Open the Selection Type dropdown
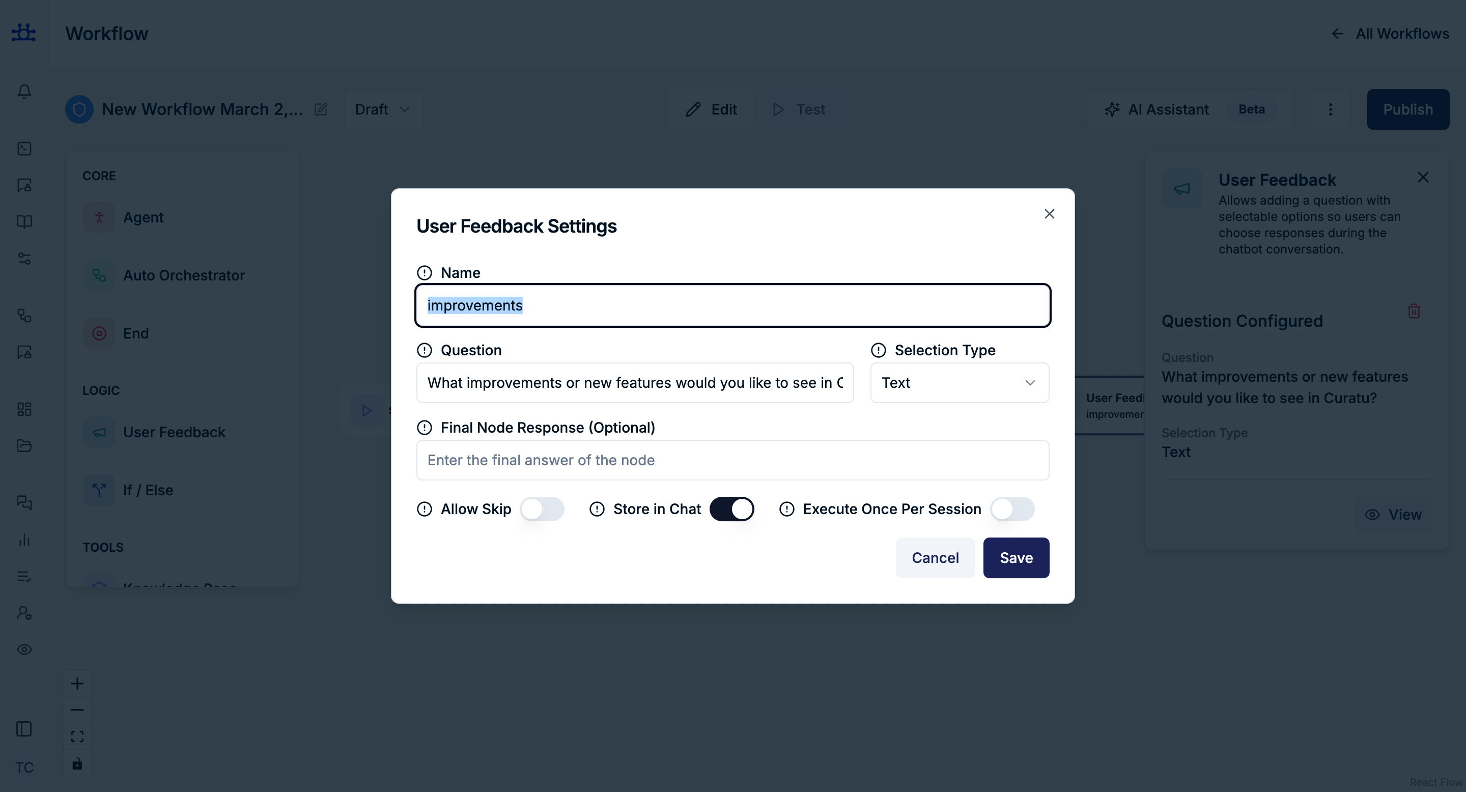Viewport: 1466px width, 792px height. tap(960, 383)
